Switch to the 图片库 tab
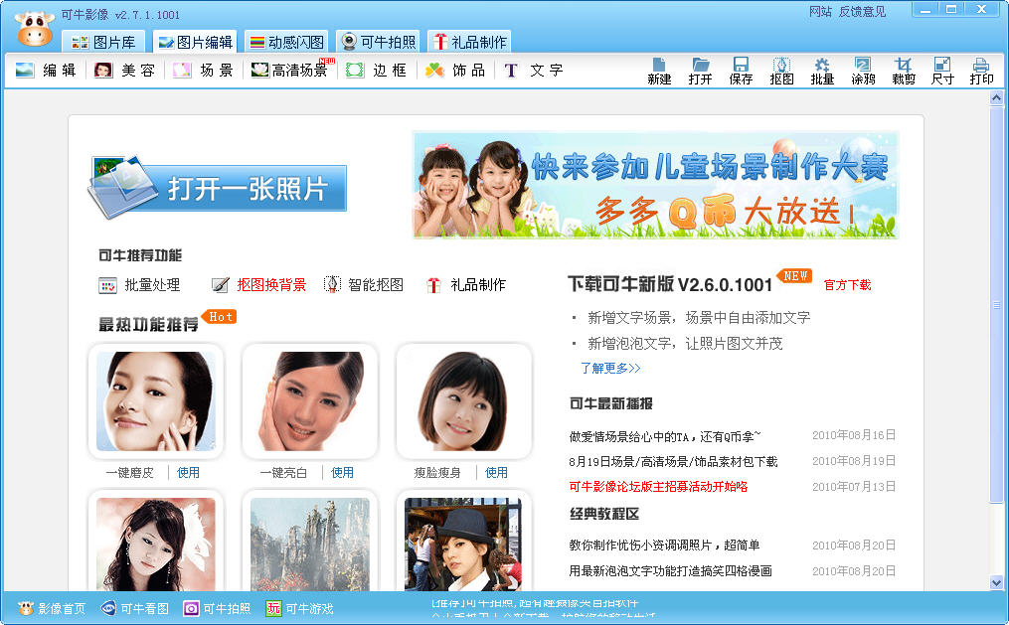Screen dimensions: 1009x625 coord(104,42)
